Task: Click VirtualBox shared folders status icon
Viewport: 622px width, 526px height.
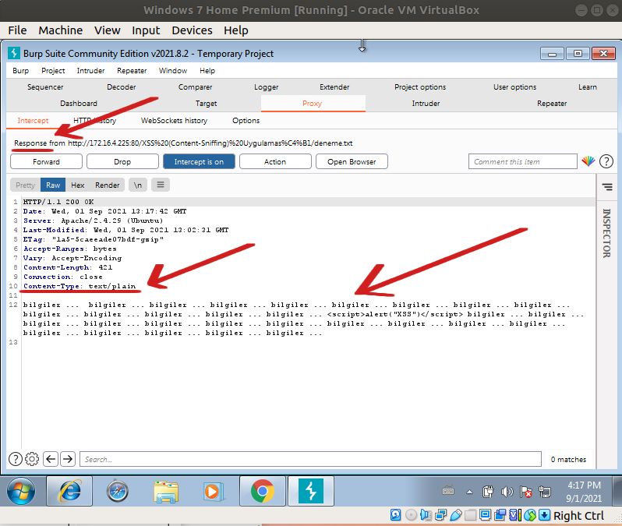Action: coord(470,515)
